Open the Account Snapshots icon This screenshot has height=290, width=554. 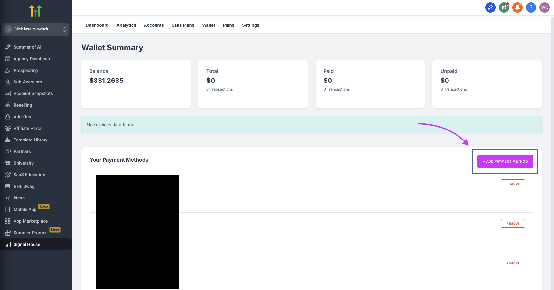click(x=8, y=93)
